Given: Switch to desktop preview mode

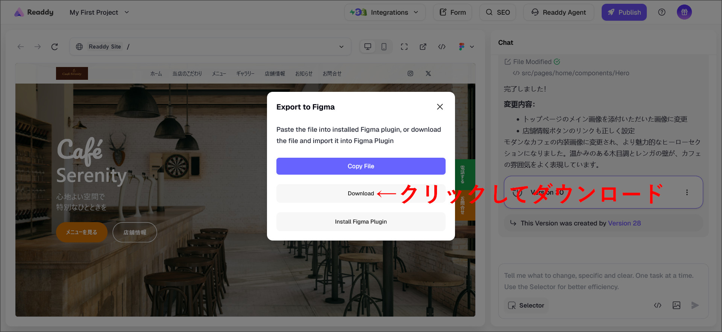Looking at the screenshot, I should click(367, 47).
